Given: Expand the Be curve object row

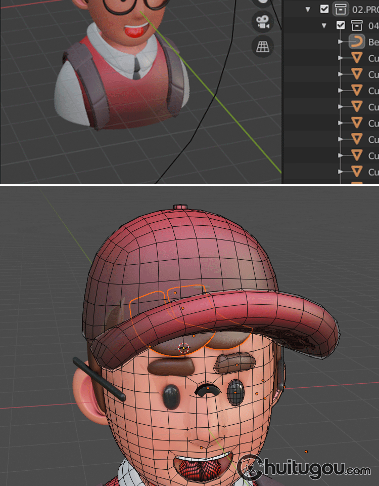Looking at the screenshot, I should click(x=340, y=42).
